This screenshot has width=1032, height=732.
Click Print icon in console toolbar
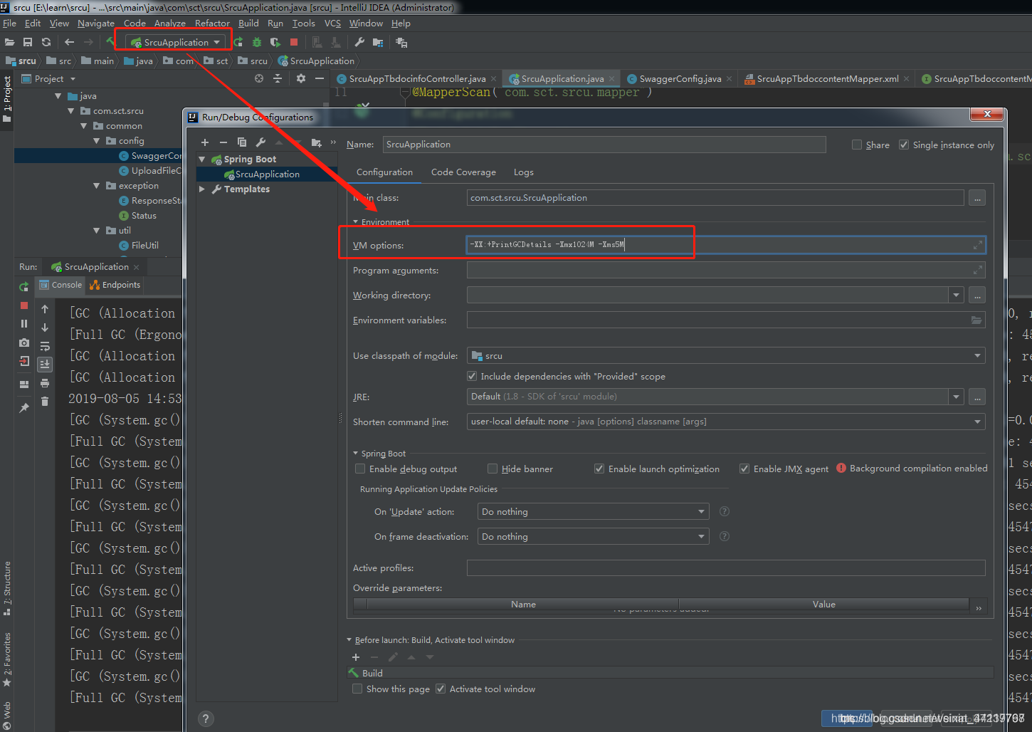45,383
